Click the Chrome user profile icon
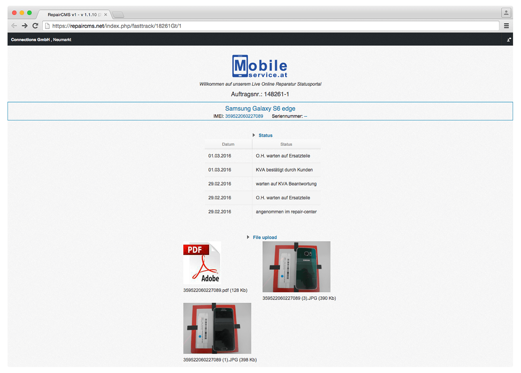 click(506, 13)
